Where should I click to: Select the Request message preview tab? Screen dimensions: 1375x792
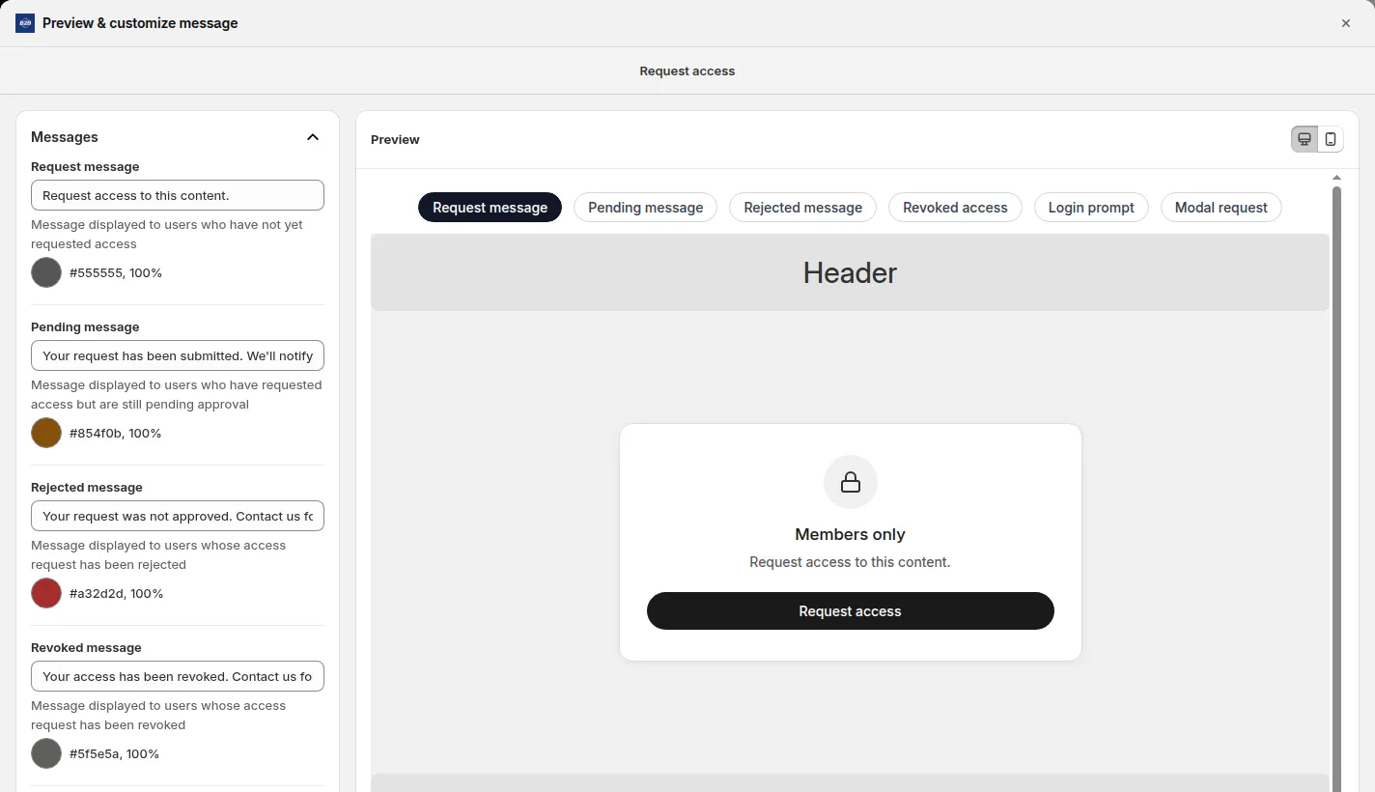coord(490,208)
